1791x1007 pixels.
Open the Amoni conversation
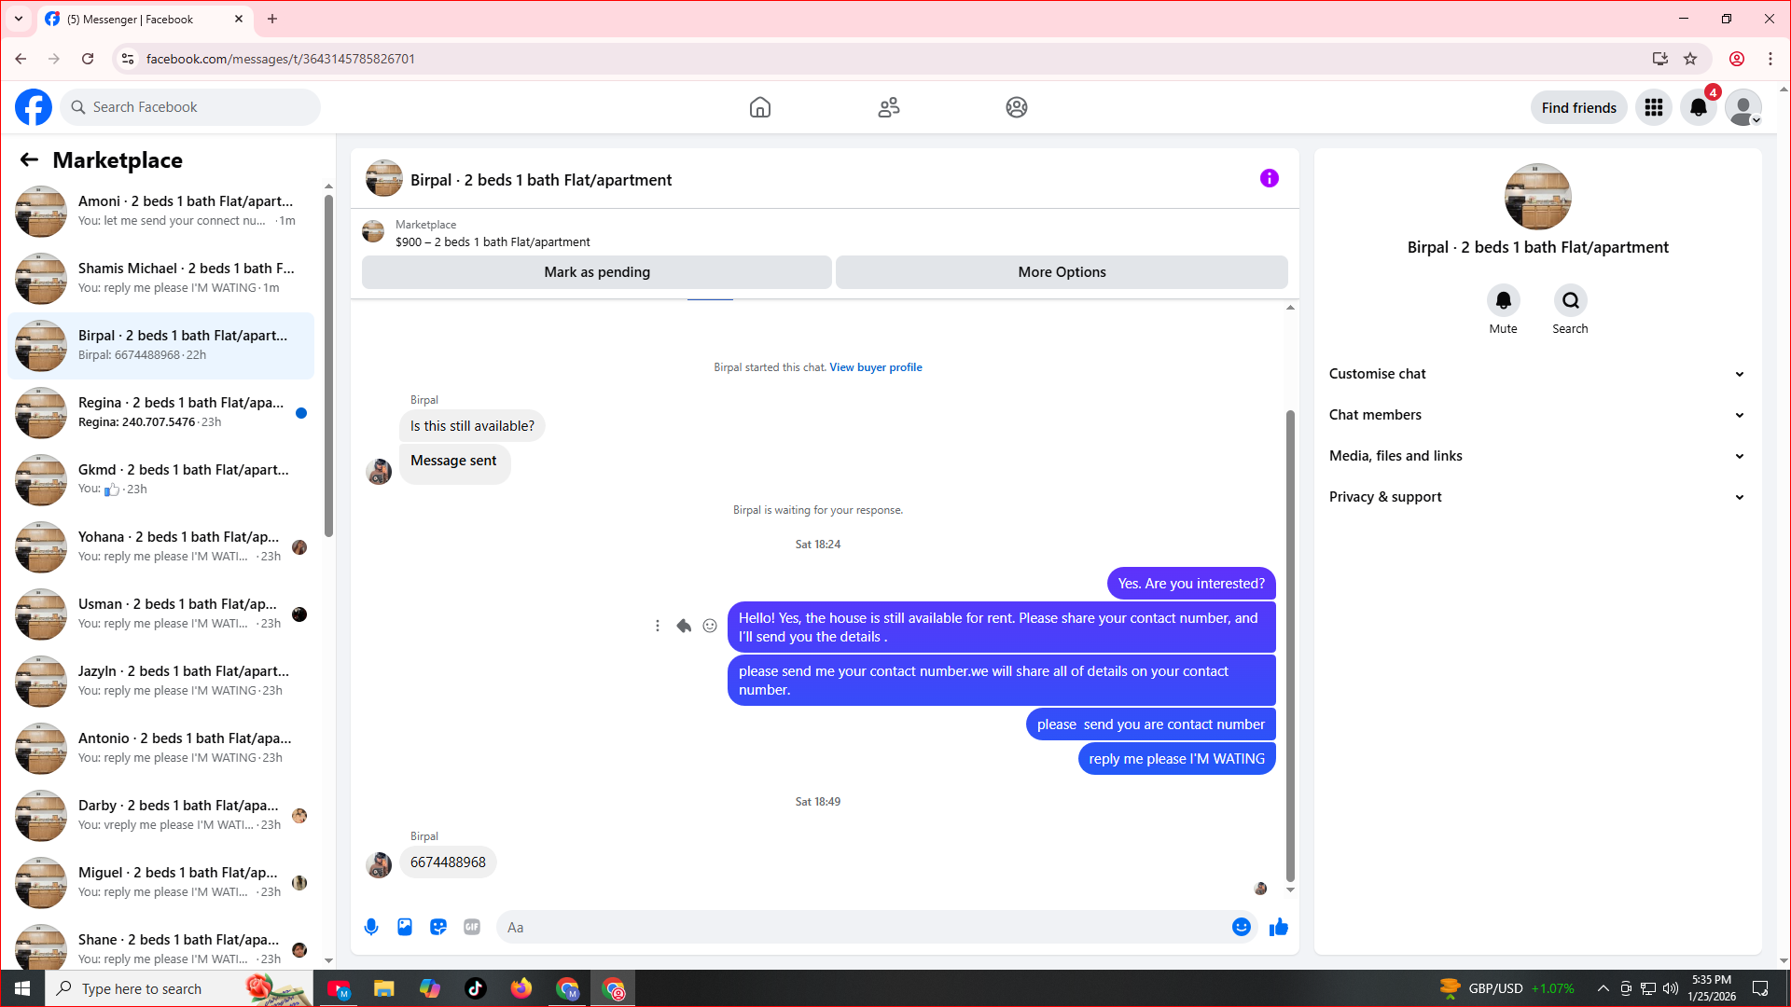coord(160,212)
